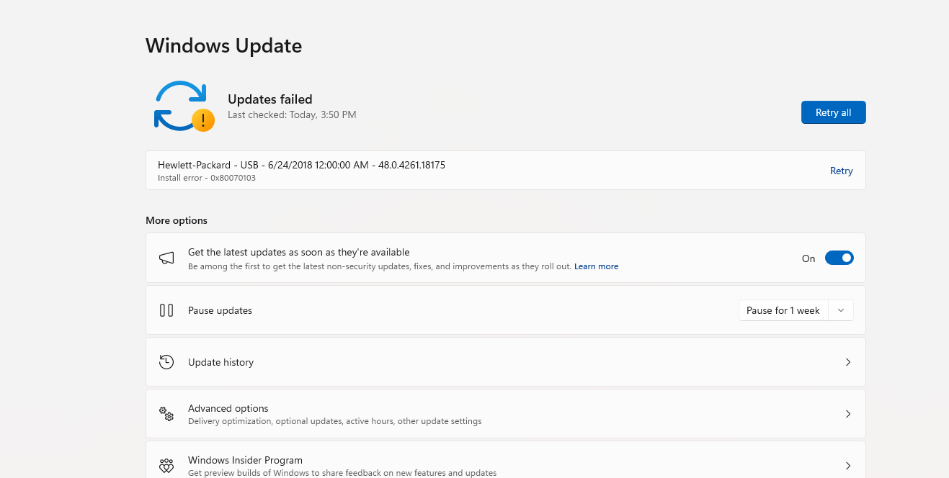
Task: Click the Retry all button
Action: click(x=833, y=112)
